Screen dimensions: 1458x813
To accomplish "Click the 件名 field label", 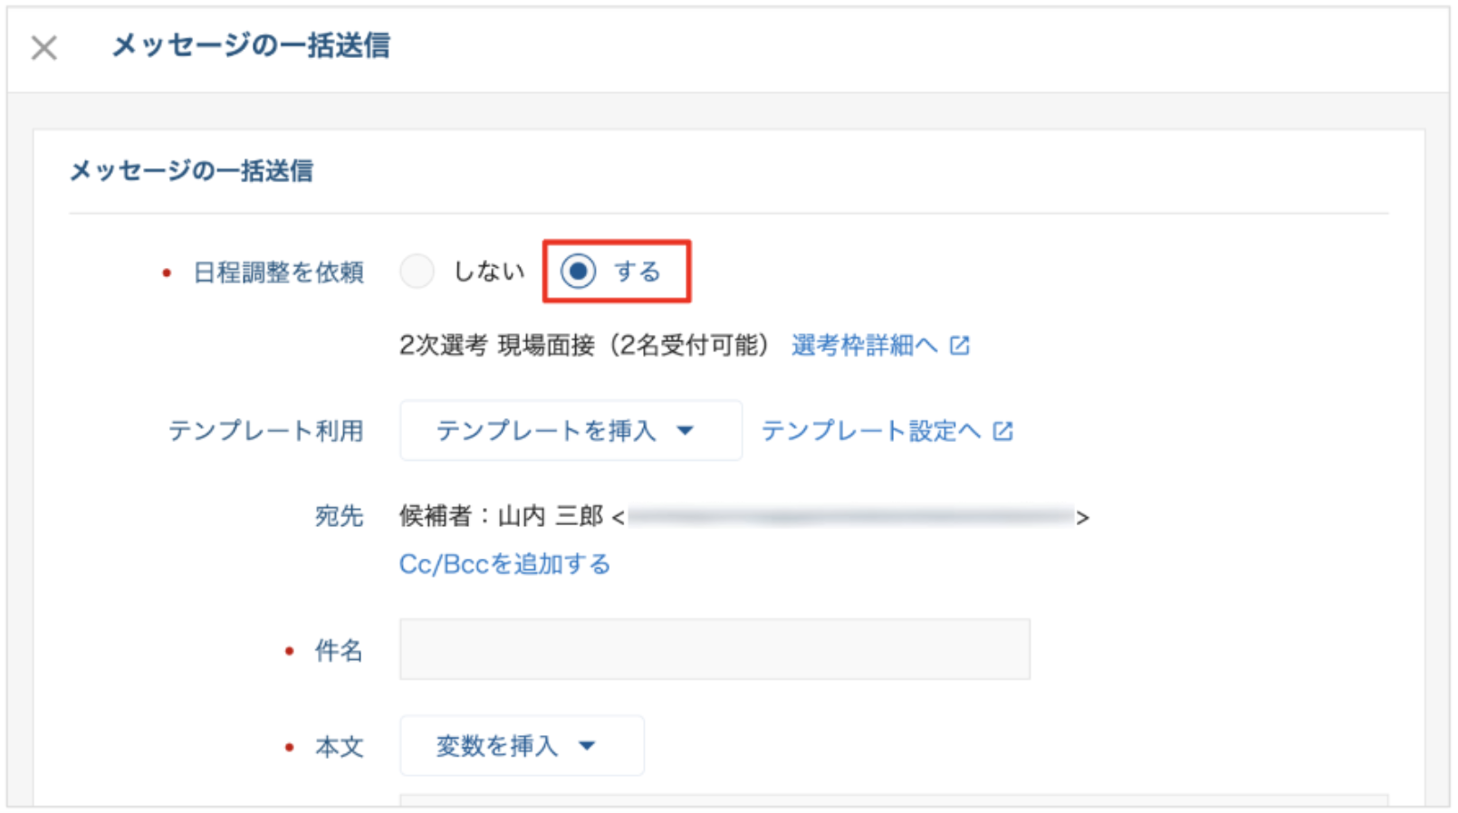I will coord(339,650).
